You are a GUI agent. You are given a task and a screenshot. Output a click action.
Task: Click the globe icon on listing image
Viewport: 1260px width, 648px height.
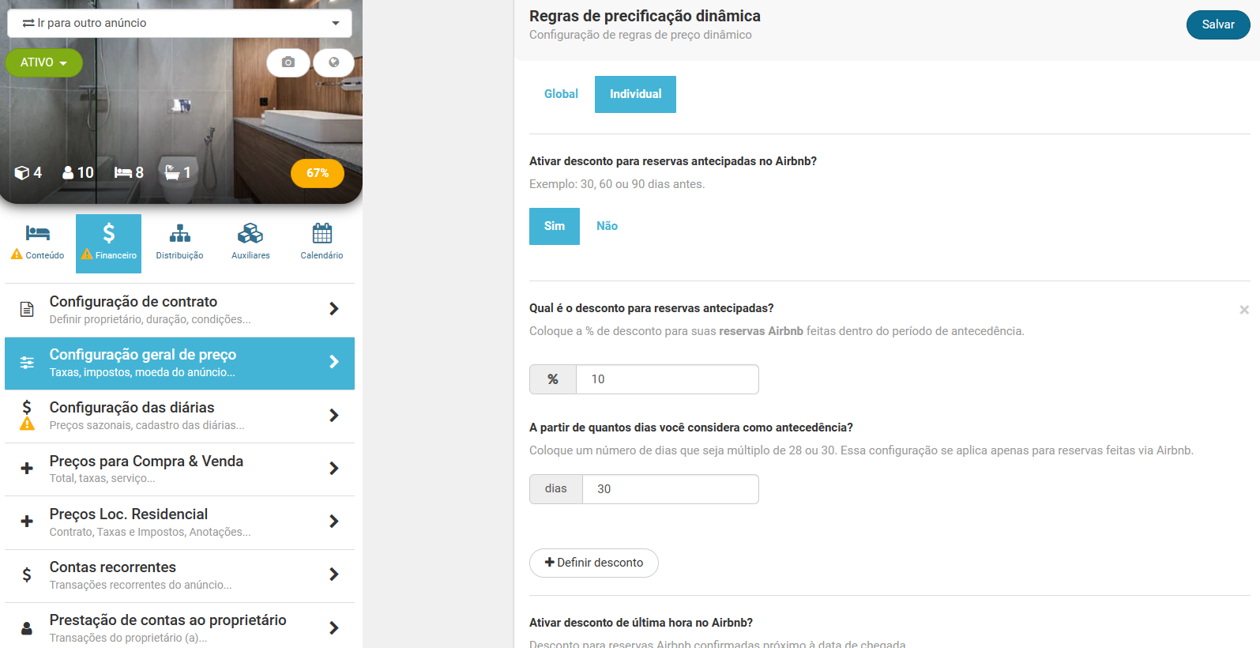[x=334, y=62]
